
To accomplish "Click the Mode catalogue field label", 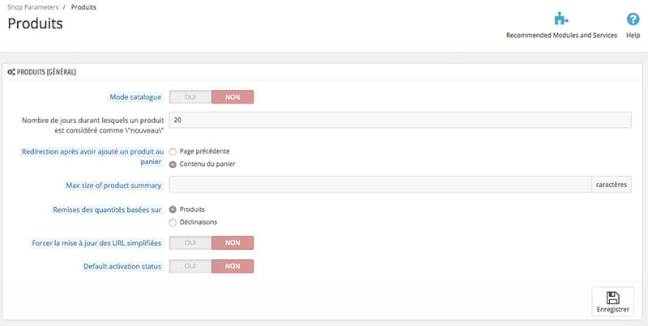I will click(135, 97).
